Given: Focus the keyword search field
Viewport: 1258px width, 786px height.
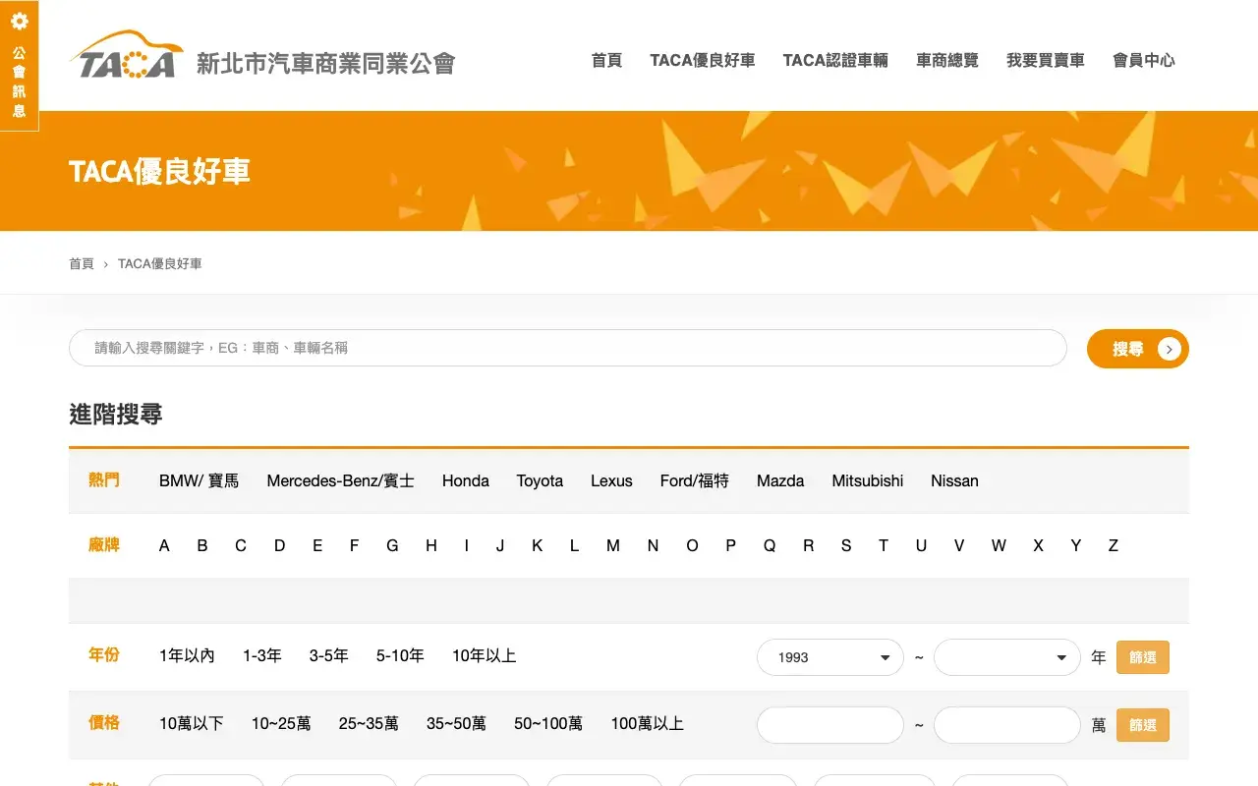Looking at the screenshot, I should click(x=568, y=348).
